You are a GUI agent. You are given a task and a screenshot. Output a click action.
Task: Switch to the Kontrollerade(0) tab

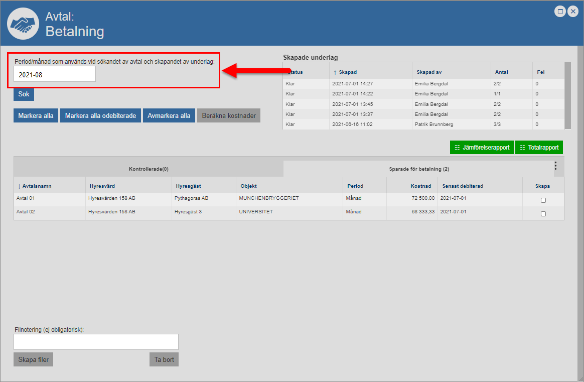149,169
